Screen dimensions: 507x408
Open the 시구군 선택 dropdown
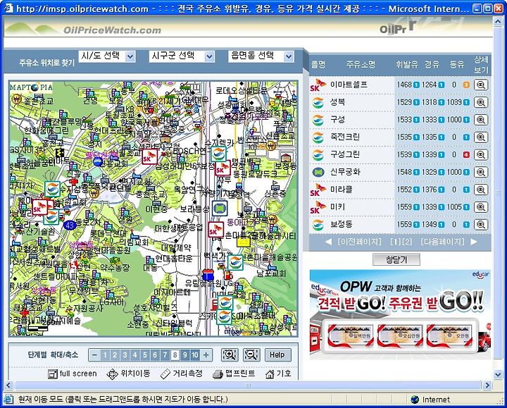pyautogui.click(x=182, y=56)
